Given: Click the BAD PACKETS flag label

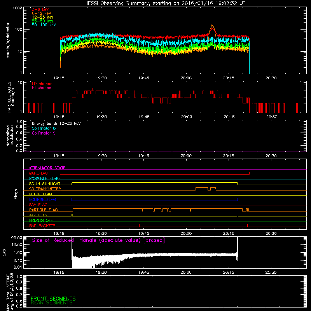Looking at the screenshot, I should [42, 225].
